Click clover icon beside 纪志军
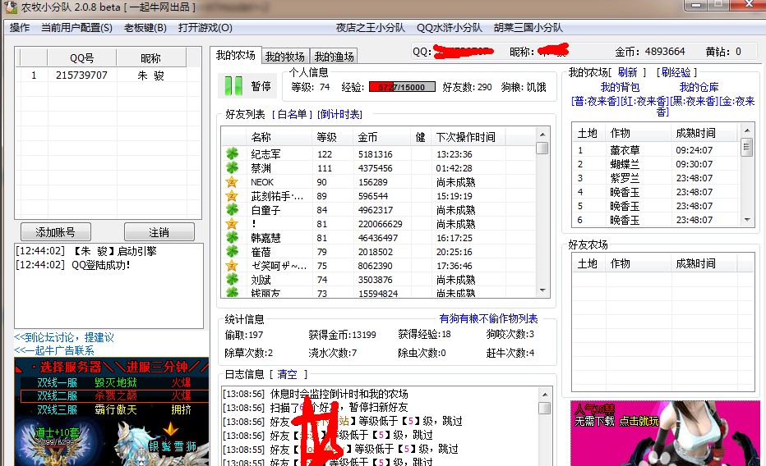 coord(232,154)
